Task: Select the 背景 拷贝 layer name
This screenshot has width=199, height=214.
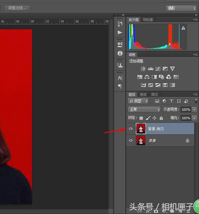Action: [156, 129]
